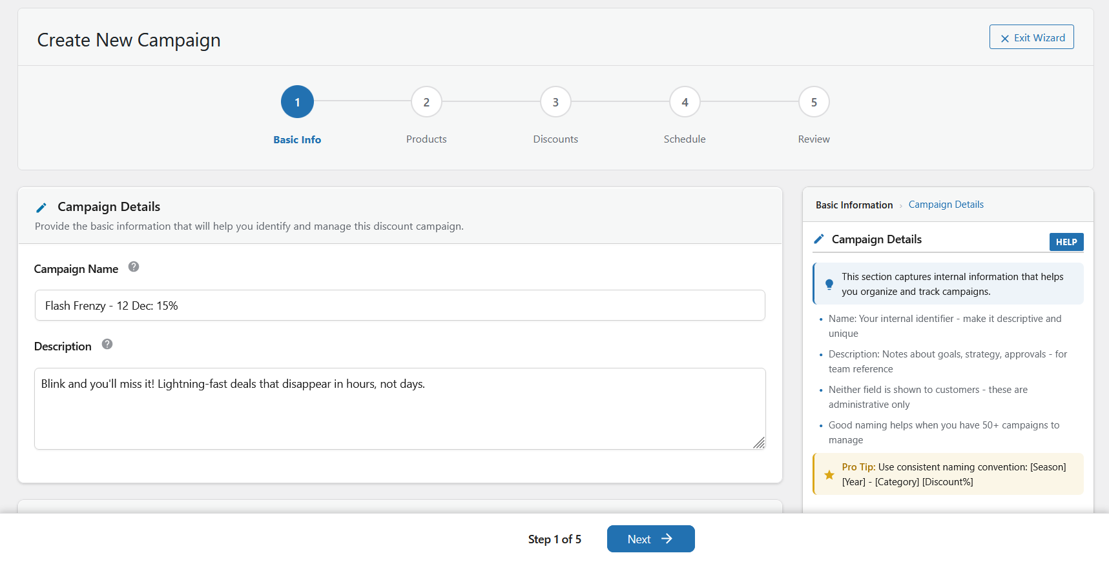The width and height of the screenshot is (1109, 562).
Task: Jump to step 3 Discounts
Action: [555, 102]
